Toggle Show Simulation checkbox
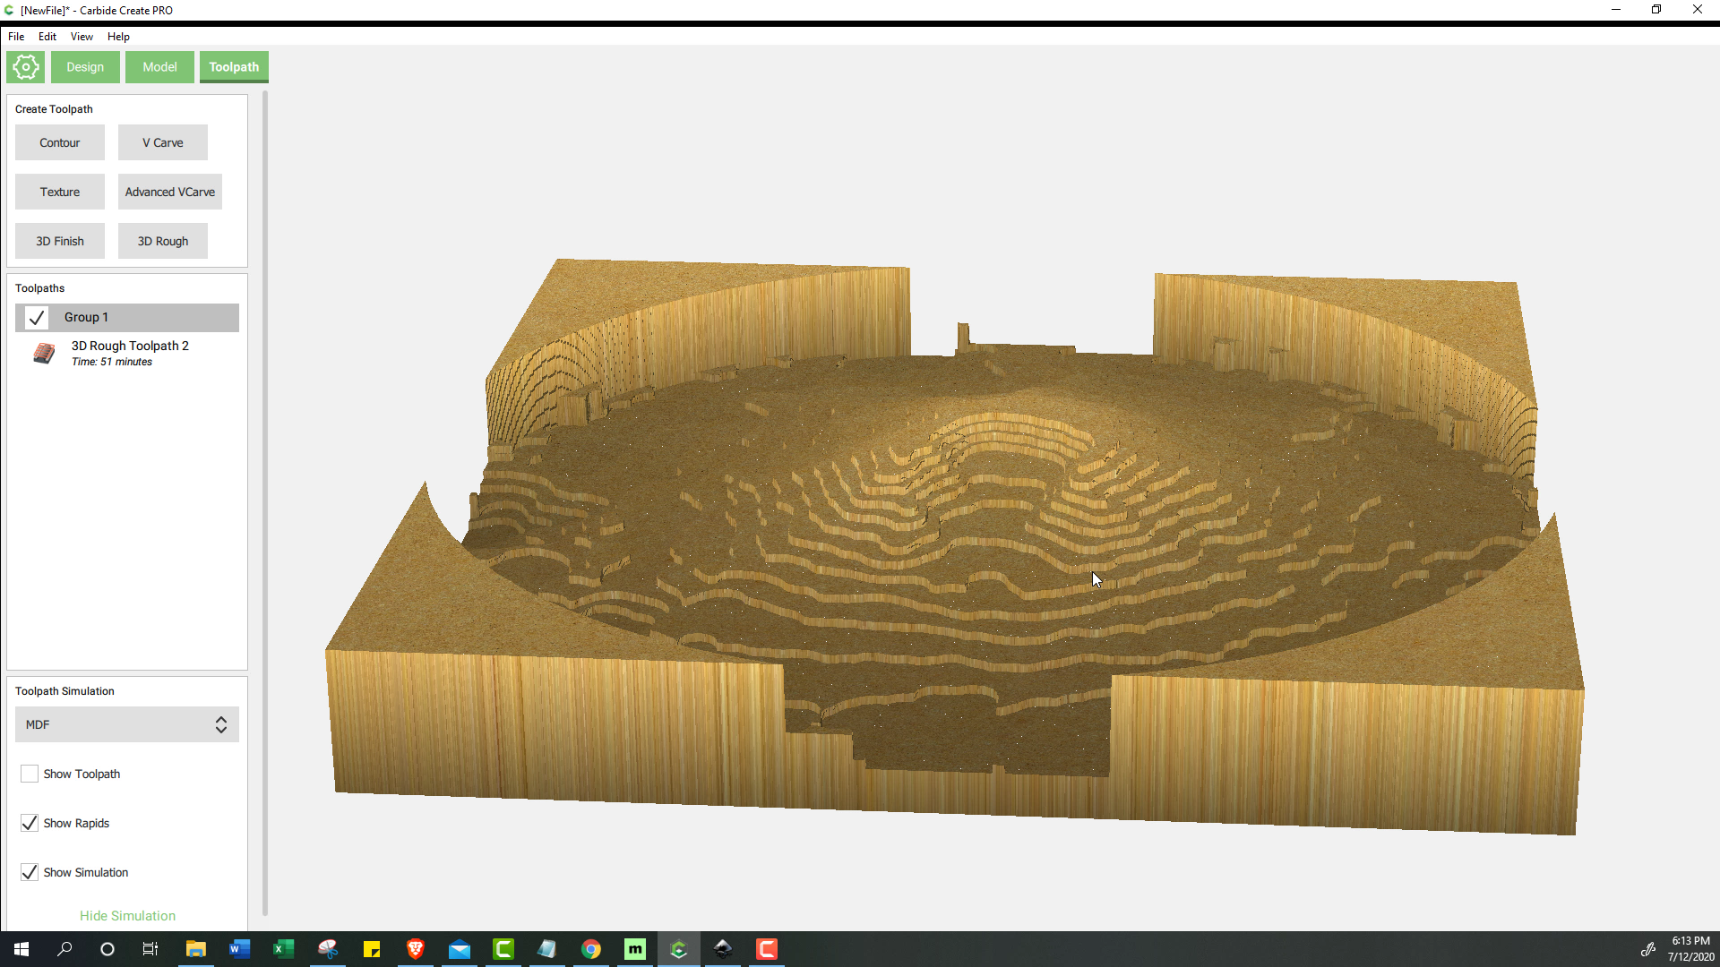This screenshot has height=967, width=1720. [29, 871]
